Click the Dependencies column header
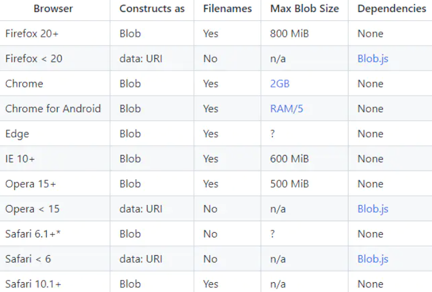The image size is (432, 292). click(392, 9)
